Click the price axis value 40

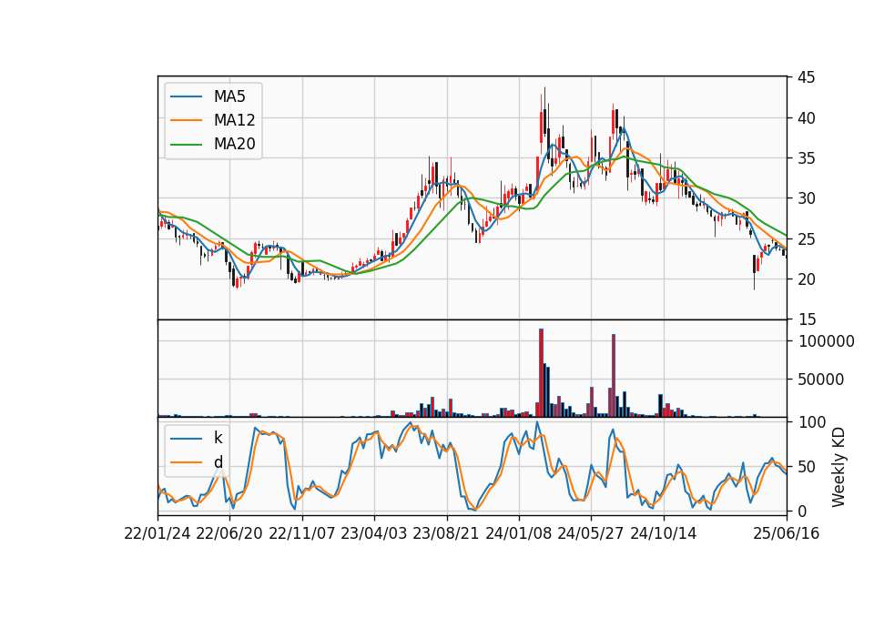[807, 118]
